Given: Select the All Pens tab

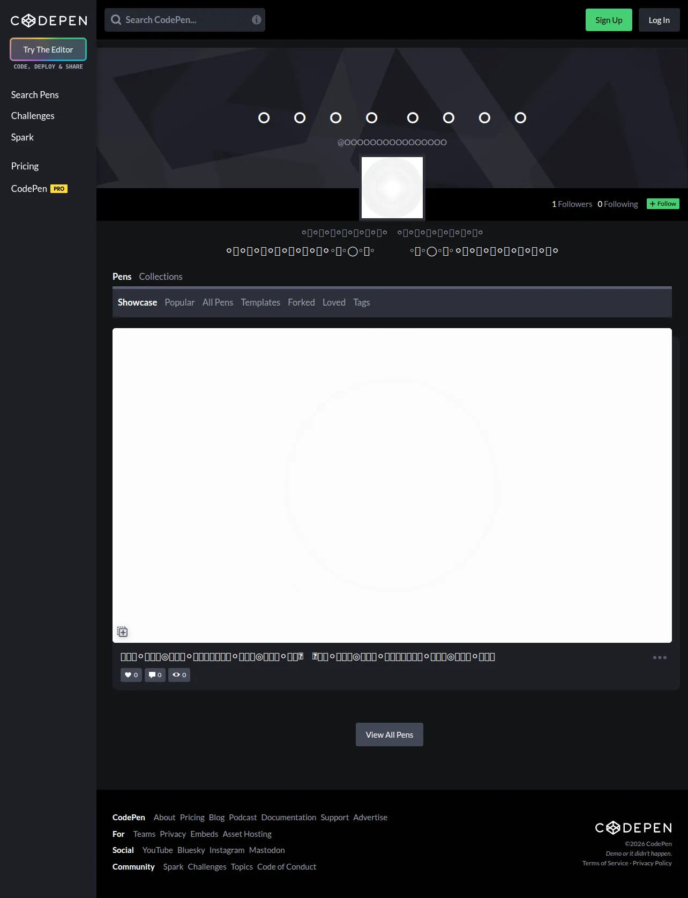Looking at the screenshot, I should (218, 302).
